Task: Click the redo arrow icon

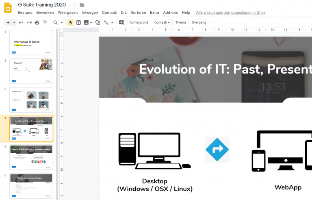Action: [29, 22]
